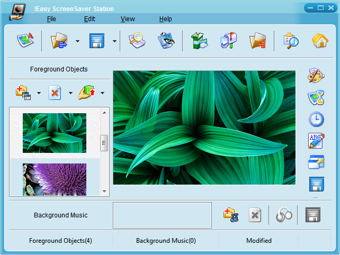Screen dimensions: 340x255
Task: Click the new screensaver project icon
Action: click(x=25, y=40)
